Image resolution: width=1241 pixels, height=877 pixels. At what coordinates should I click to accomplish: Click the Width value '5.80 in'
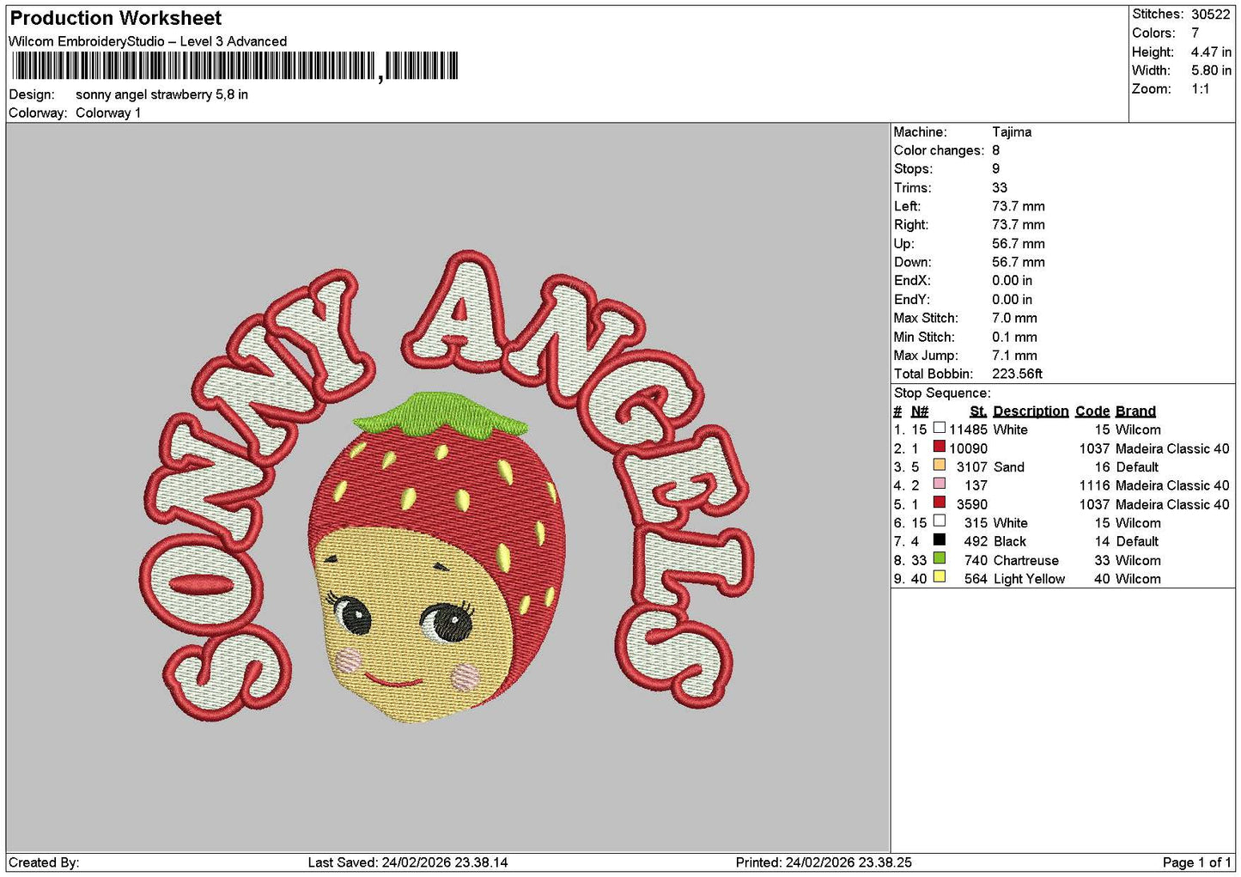[x=1211, y=70]
